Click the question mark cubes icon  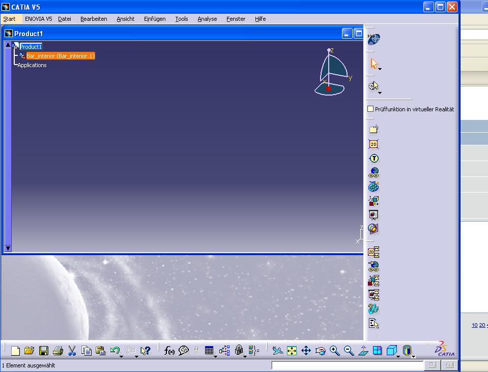[x=374, y=308]
